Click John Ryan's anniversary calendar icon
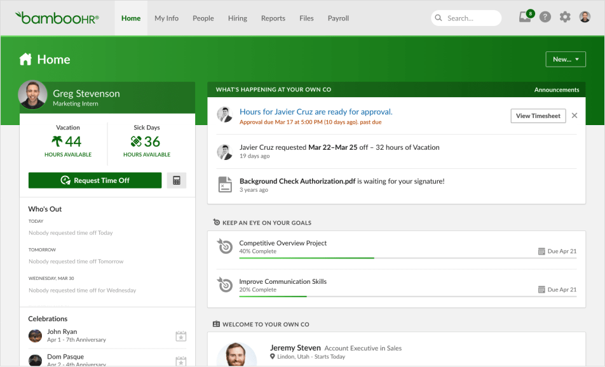 180,336
